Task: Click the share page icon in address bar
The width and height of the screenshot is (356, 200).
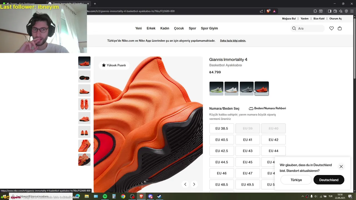Action: click(x=261, y=11)
